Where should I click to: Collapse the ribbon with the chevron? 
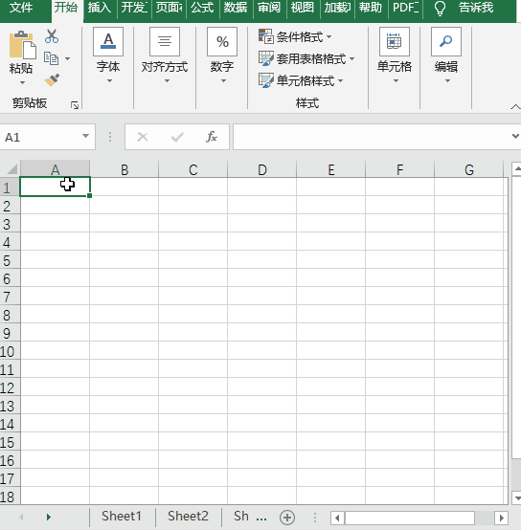point(515,107)
